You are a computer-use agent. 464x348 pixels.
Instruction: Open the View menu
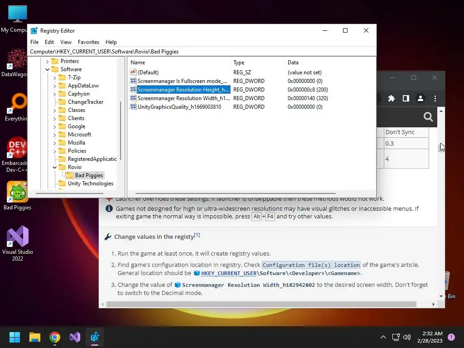(66, 42)
